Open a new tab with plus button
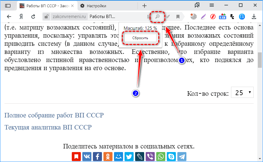Image resolution: width=263 pixels, height=162 pixels. point(144,6)
